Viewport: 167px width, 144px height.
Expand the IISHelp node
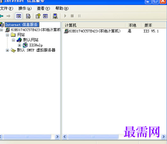[19, 45]
